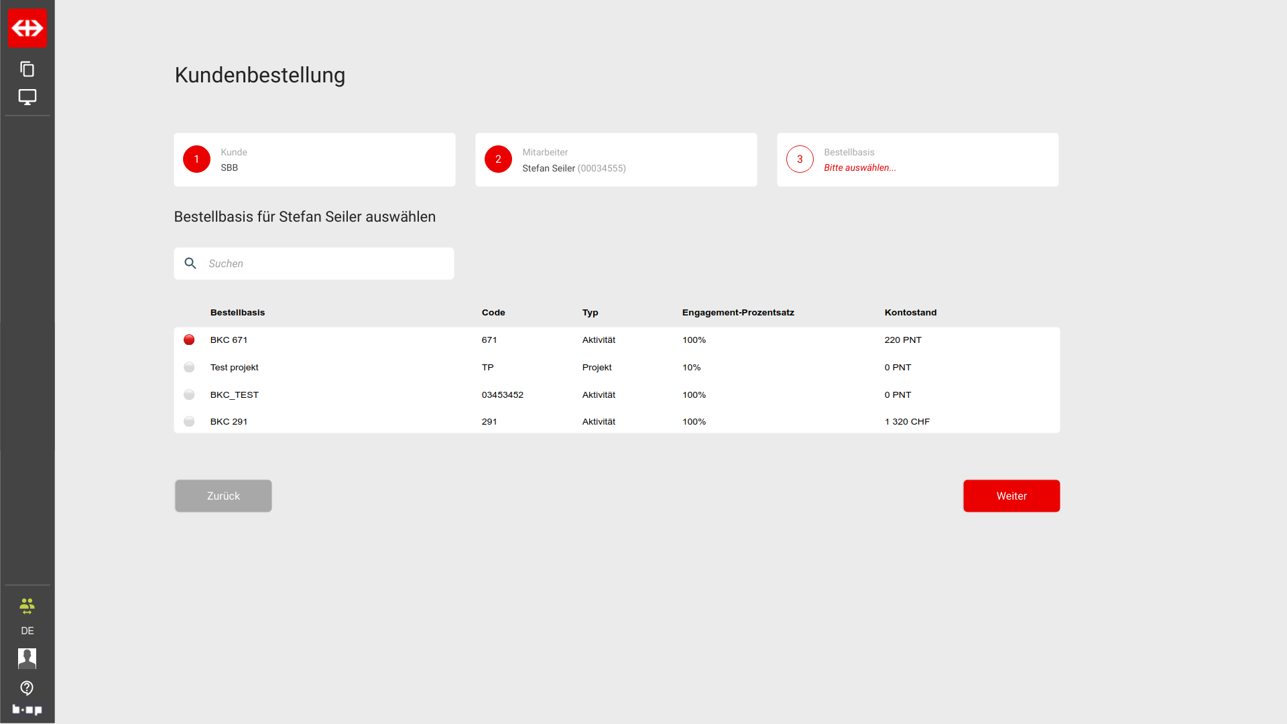Go to step 1 Kunde
This screenshot has height=724, width=1287.
pyautogui.click(x=196, y=159)
